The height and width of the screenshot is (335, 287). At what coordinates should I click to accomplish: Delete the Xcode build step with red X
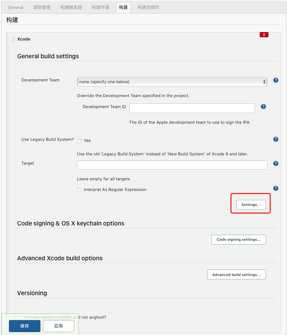click(264, 34)
